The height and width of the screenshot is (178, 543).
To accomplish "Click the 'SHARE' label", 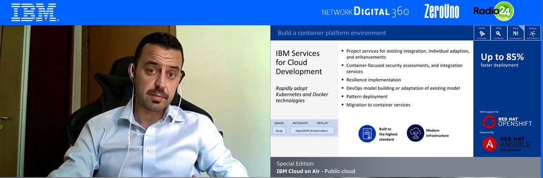I will (x=279, y=122).
